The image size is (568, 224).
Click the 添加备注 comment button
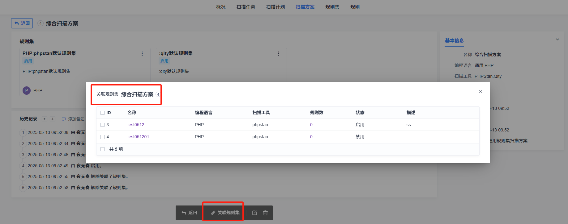(x=73, y=119)
